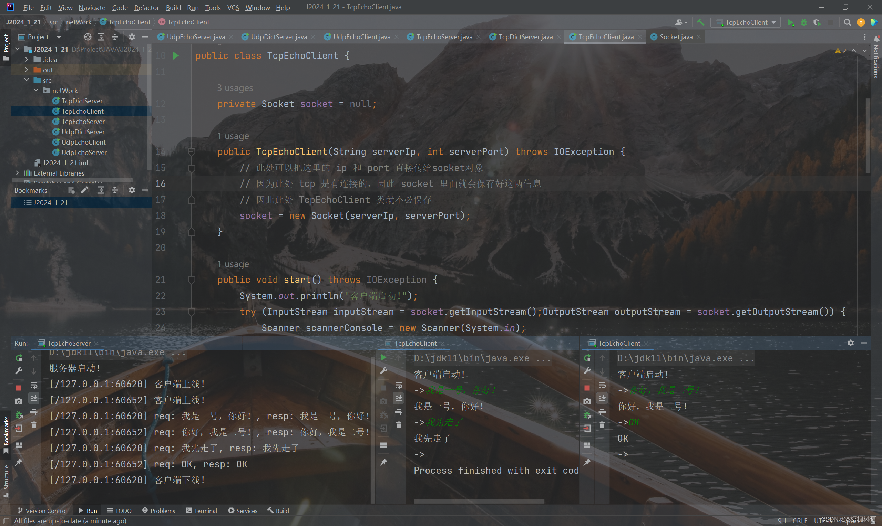
Task: Open Version Control tool window
Action: [x=42, y=511]
